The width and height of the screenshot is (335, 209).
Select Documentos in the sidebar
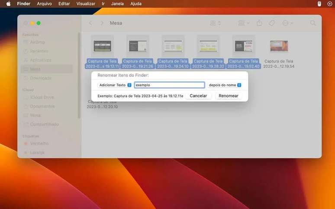click(42, 106)
